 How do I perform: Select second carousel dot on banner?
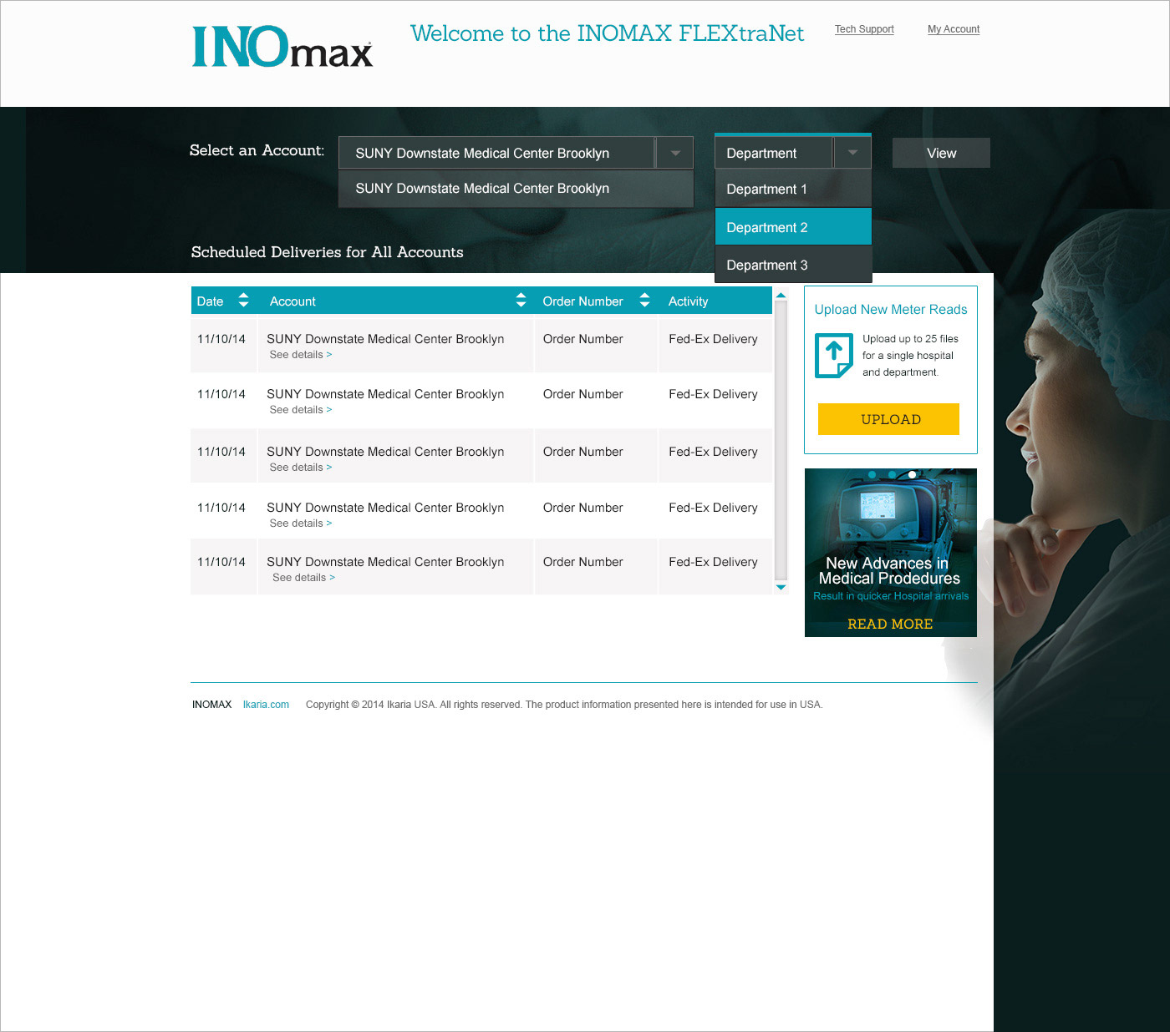click(x=892, y=474)
